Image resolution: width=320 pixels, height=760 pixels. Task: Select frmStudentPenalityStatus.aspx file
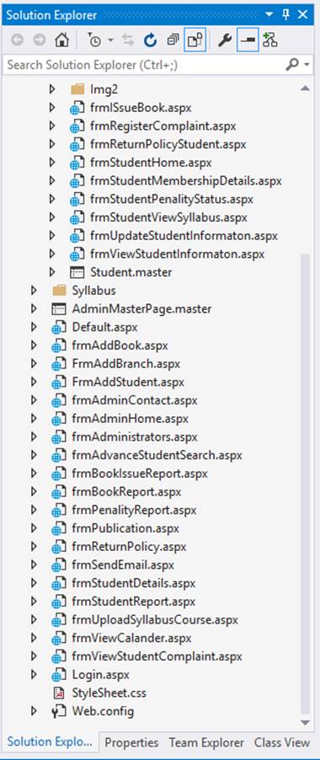pos(172,199)
